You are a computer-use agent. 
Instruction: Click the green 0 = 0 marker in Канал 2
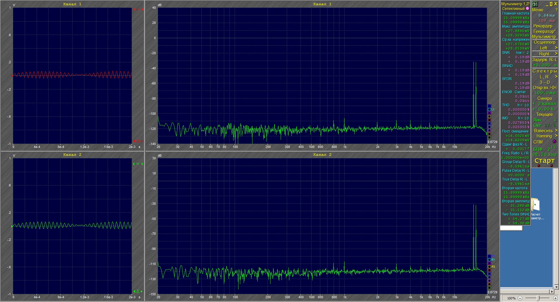pyautogui.click(x=138, y=164)
